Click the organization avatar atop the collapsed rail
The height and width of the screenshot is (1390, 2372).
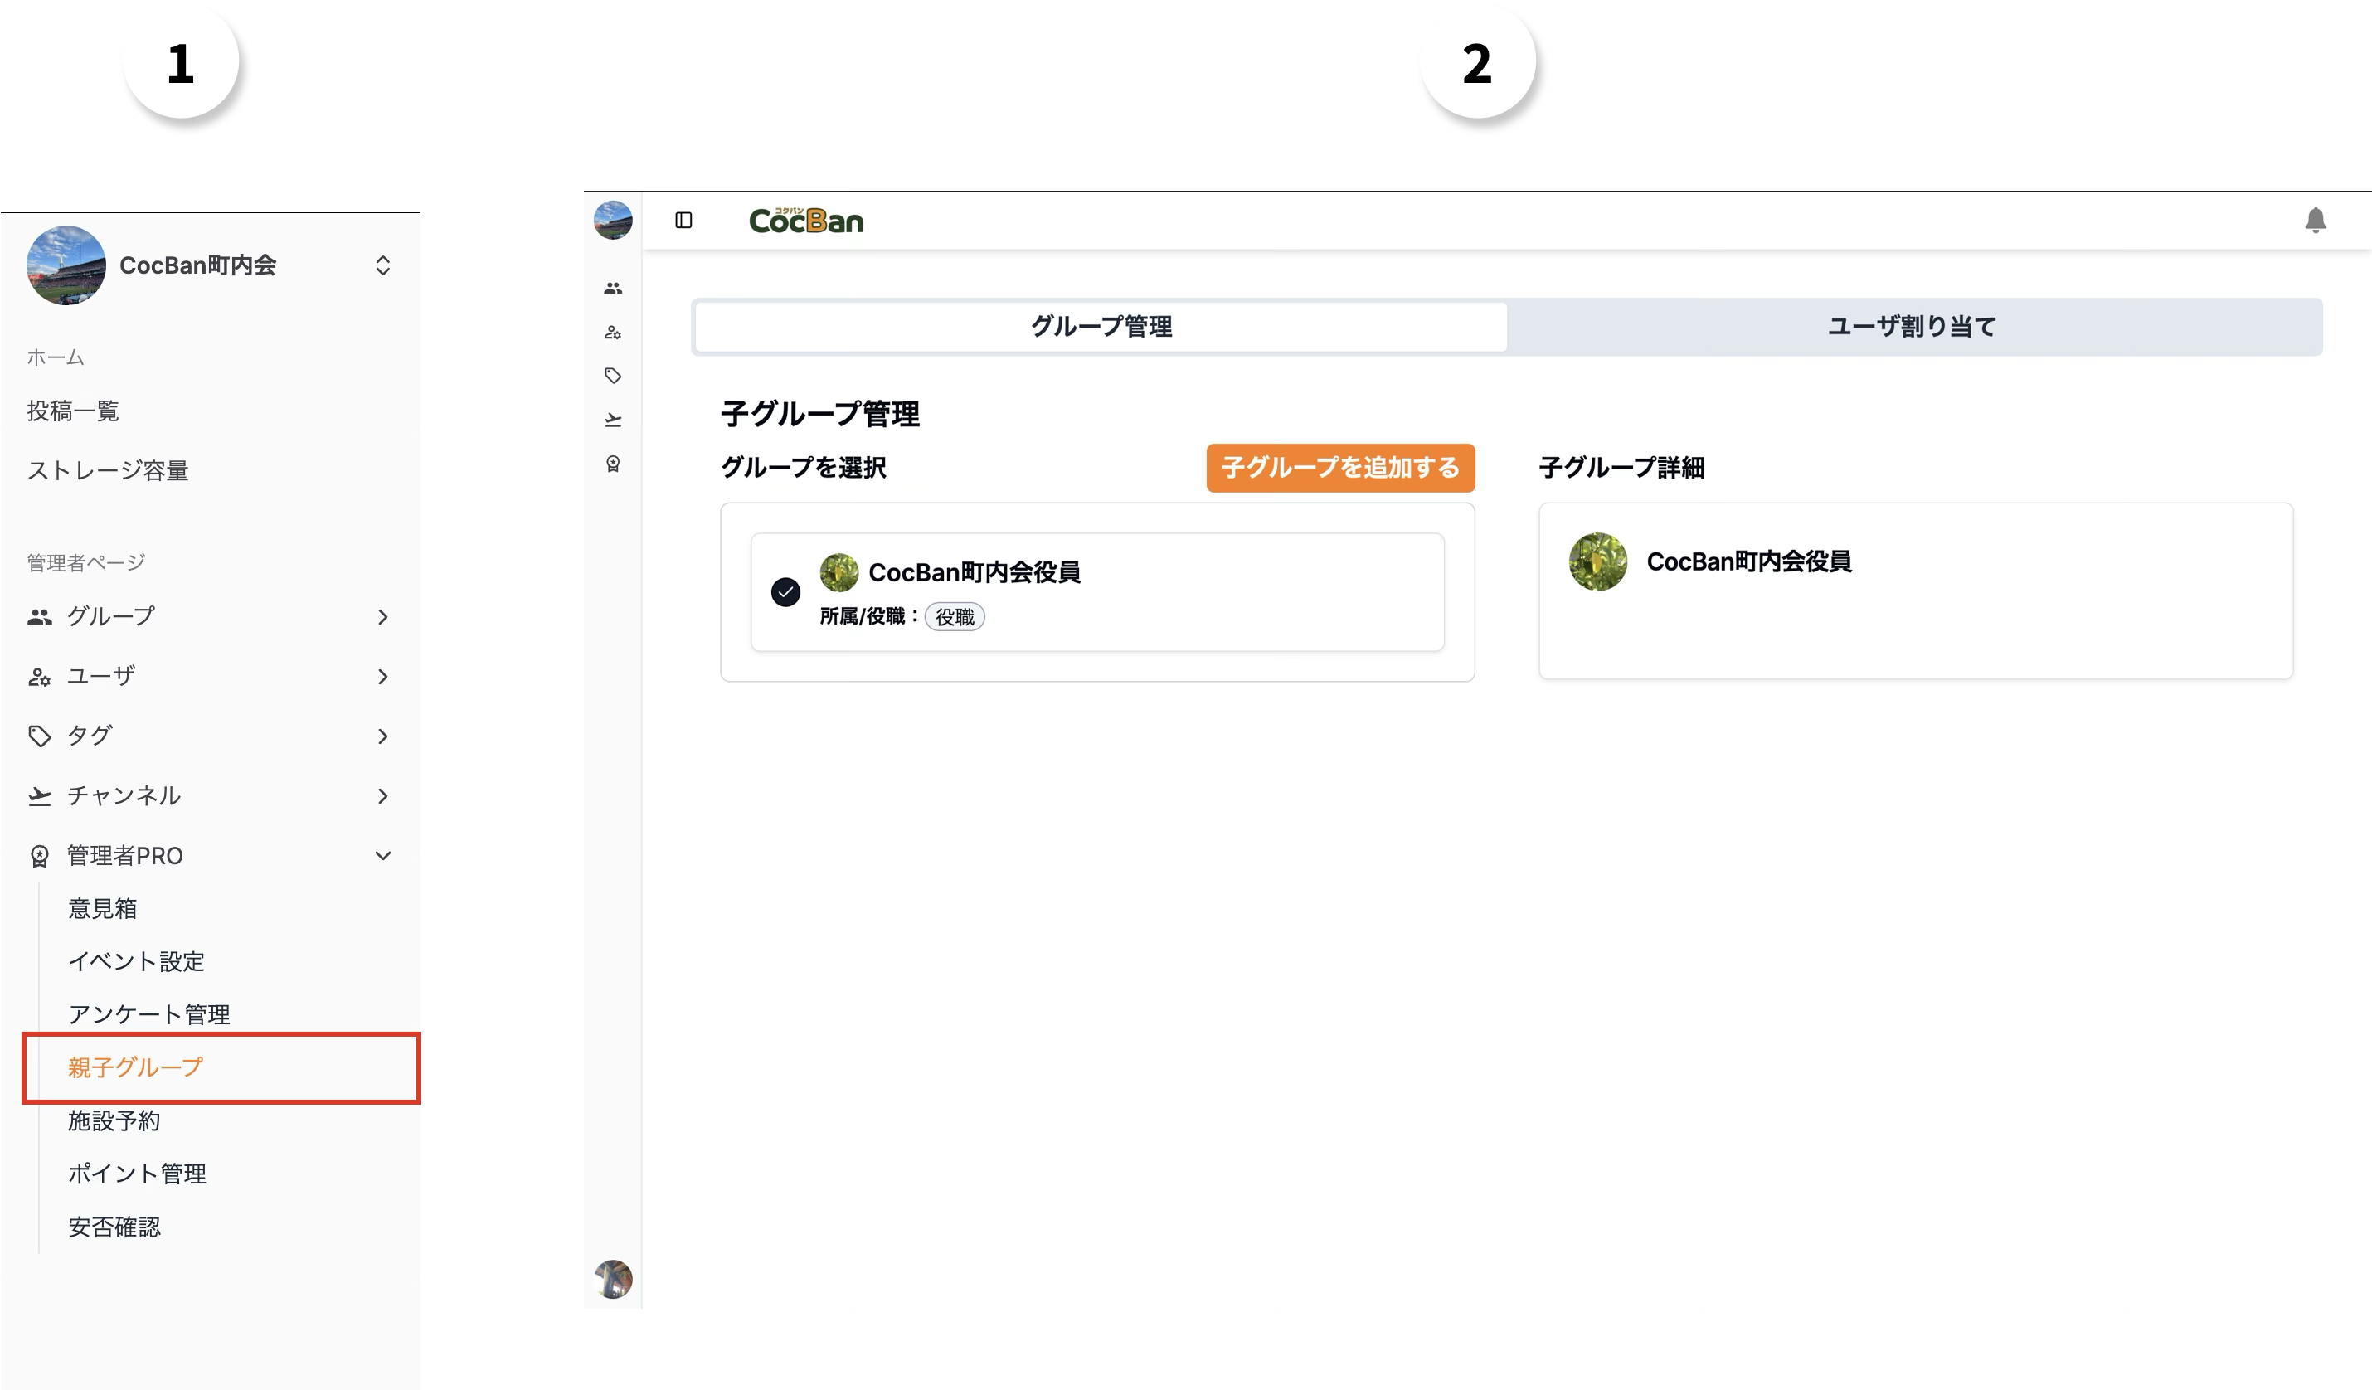click(x=613, y=221)
